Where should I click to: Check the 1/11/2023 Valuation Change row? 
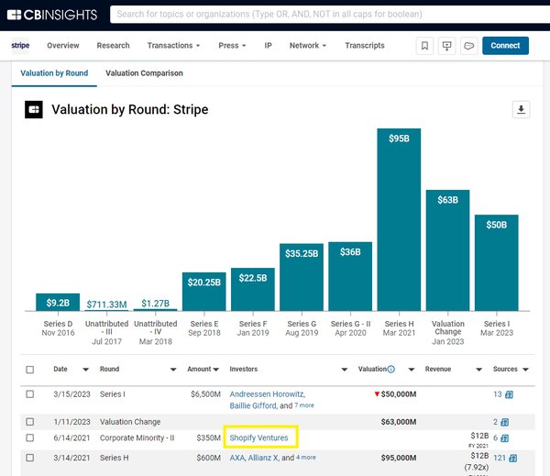click(30, 422)
